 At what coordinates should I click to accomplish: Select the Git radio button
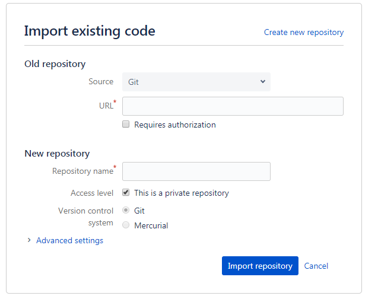click(126, 211)
